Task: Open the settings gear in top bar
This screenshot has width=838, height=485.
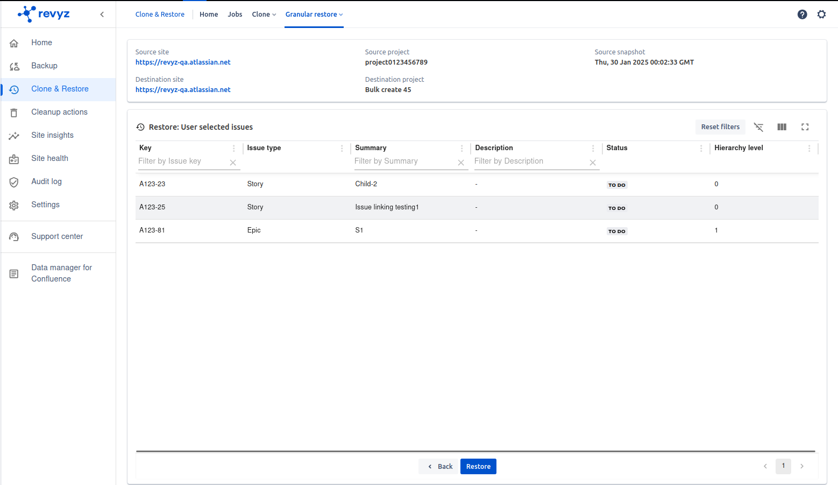Action: [821, 15]
